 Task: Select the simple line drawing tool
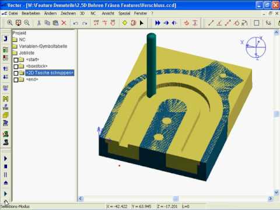211,23
